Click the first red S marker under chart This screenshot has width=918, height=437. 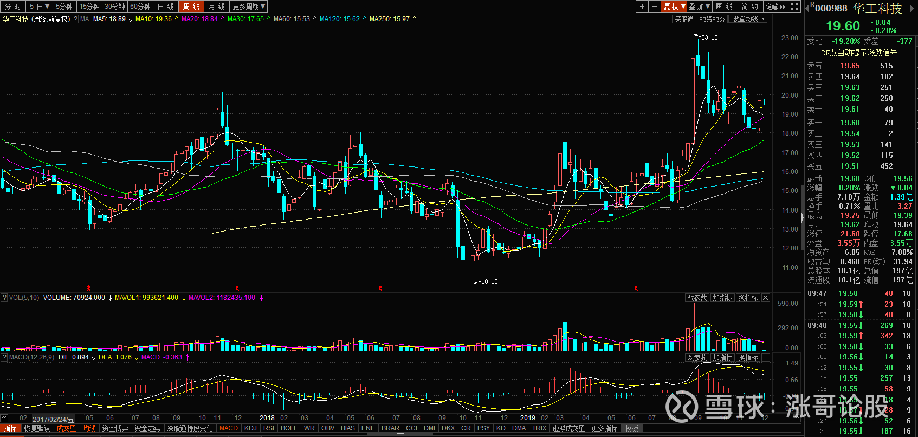tap(89, 288)
